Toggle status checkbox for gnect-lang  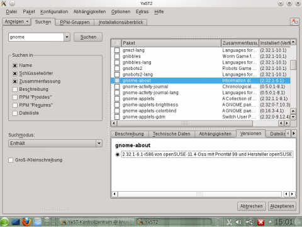117,50
